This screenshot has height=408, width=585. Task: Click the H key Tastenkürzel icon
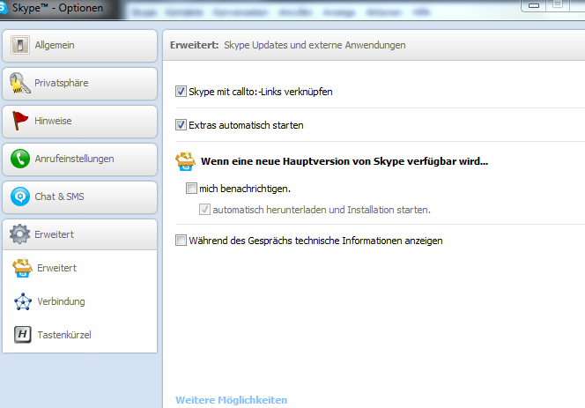click(x=22, y=335)
